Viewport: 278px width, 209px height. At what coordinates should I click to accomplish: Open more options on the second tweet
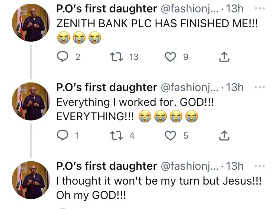click(x=260, y=87)
